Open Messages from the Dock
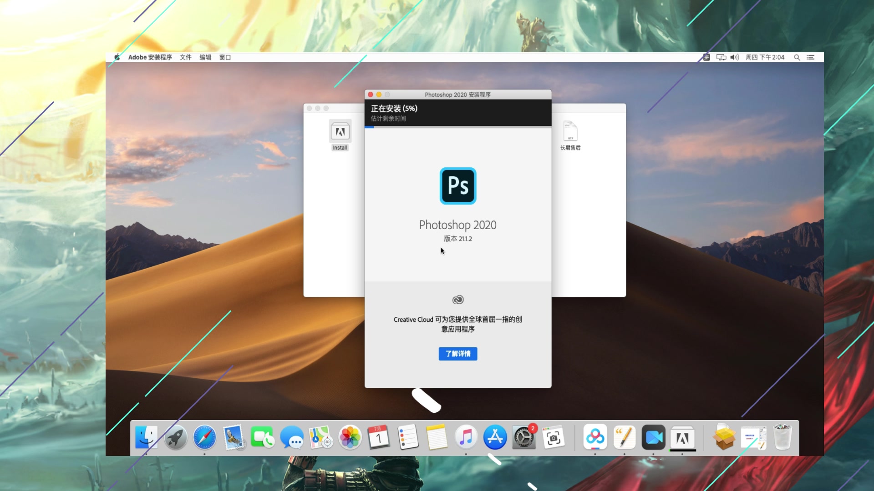The image size is (874, 491). point(292,437)
